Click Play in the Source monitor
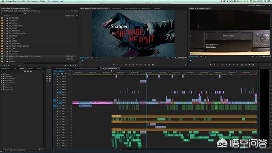 point(133,65)
